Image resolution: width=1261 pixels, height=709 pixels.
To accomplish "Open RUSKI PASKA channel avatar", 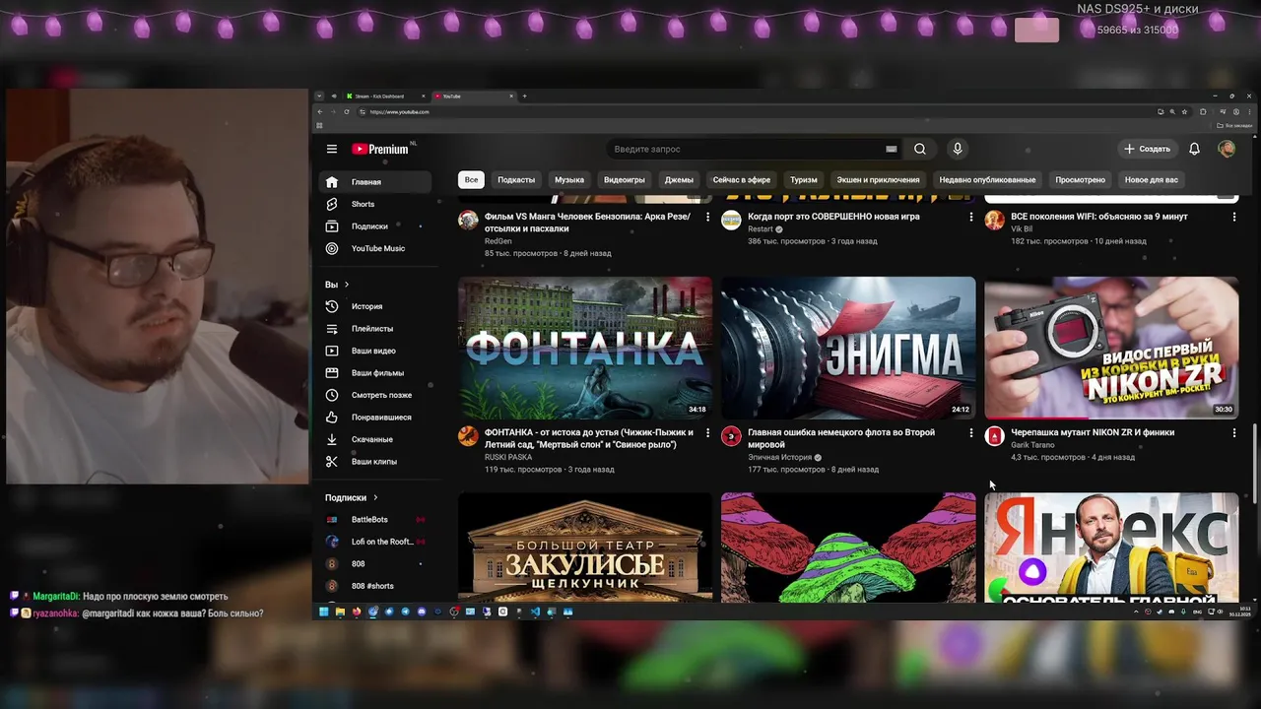I will pyautogui.click(x=468, y=436).
